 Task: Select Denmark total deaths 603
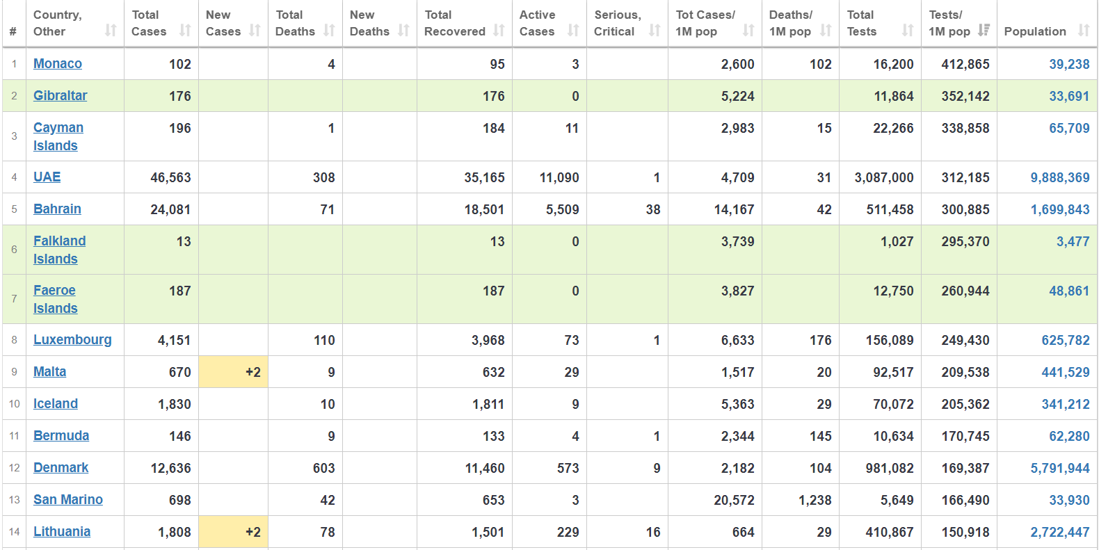click(324, 468)
